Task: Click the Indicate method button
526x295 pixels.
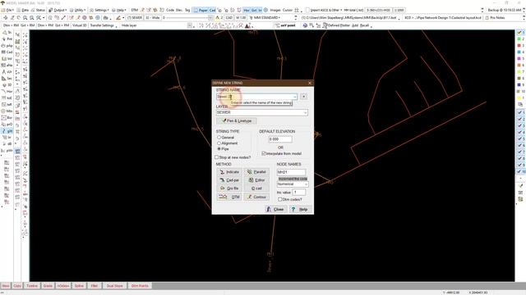Action: pyautogui.click(x=229, y=172)
